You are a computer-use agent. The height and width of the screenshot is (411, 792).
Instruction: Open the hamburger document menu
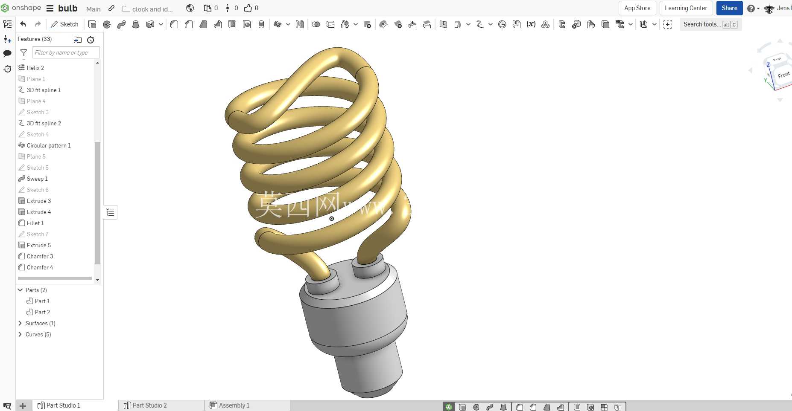pyautogui.click(x=50, y=8)
